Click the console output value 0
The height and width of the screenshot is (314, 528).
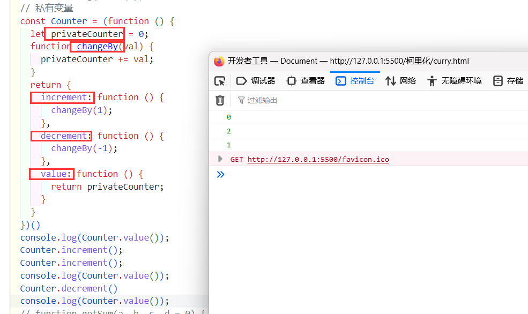(229, 117)
